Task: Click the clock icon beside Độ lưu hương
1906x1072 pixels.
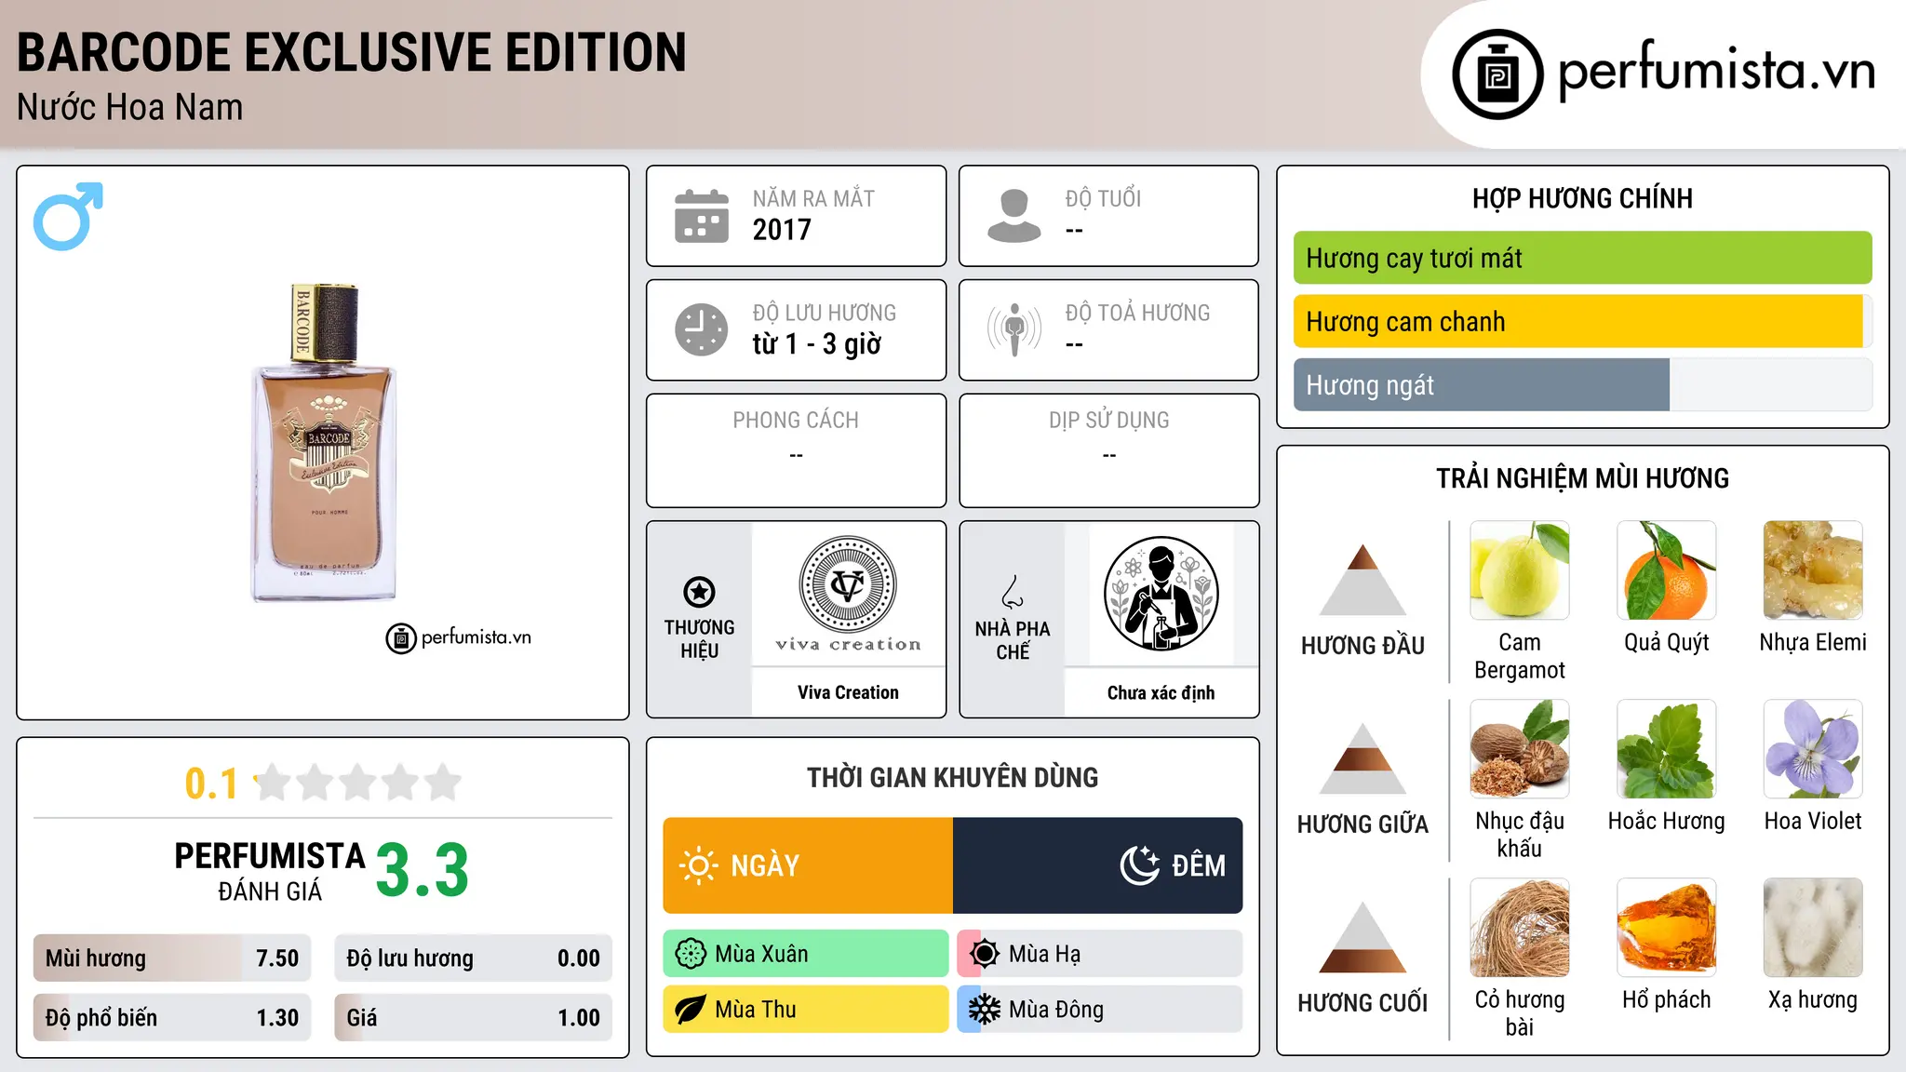Action: (702, 329)
